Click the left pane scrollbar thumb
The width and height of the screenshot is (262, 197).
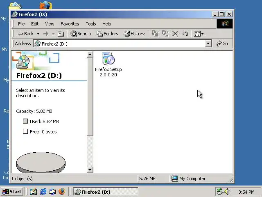[x=90, y=97]
